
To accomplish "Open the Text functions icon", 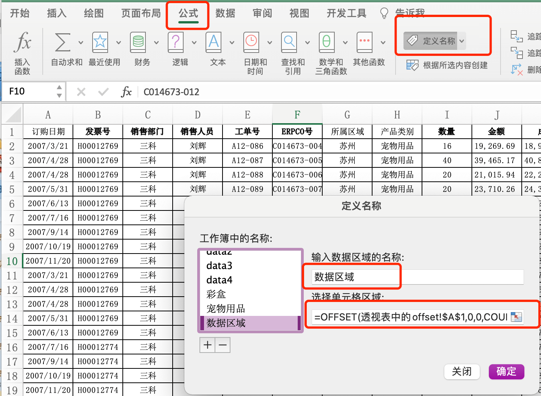I will click(x=213, y=42).
